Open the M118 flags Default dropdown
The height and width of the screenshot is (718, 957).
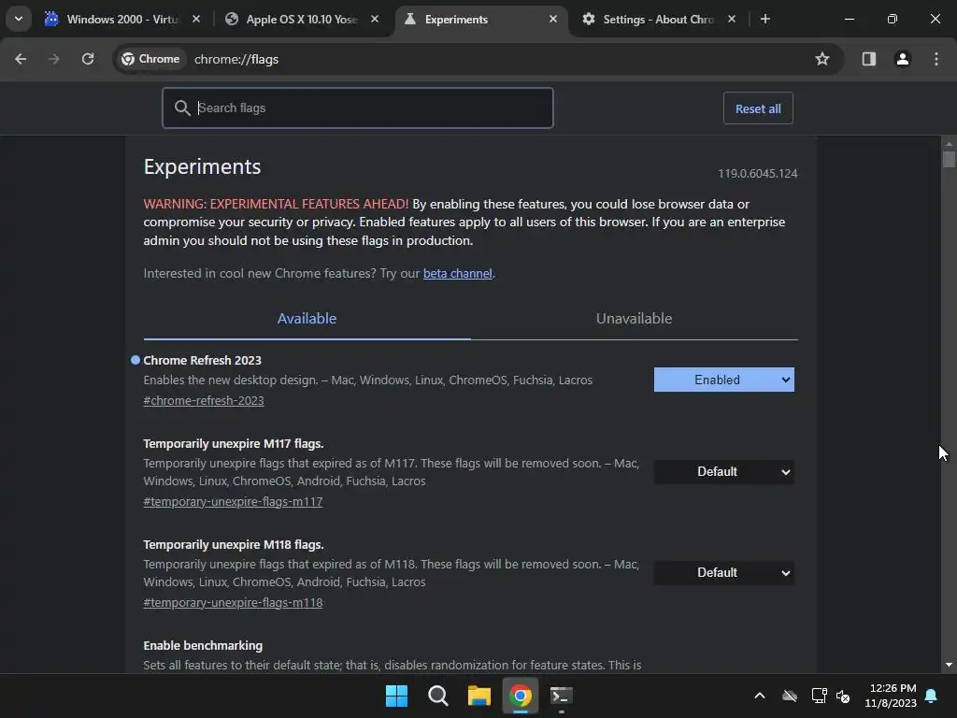click(x=724, y=573)
